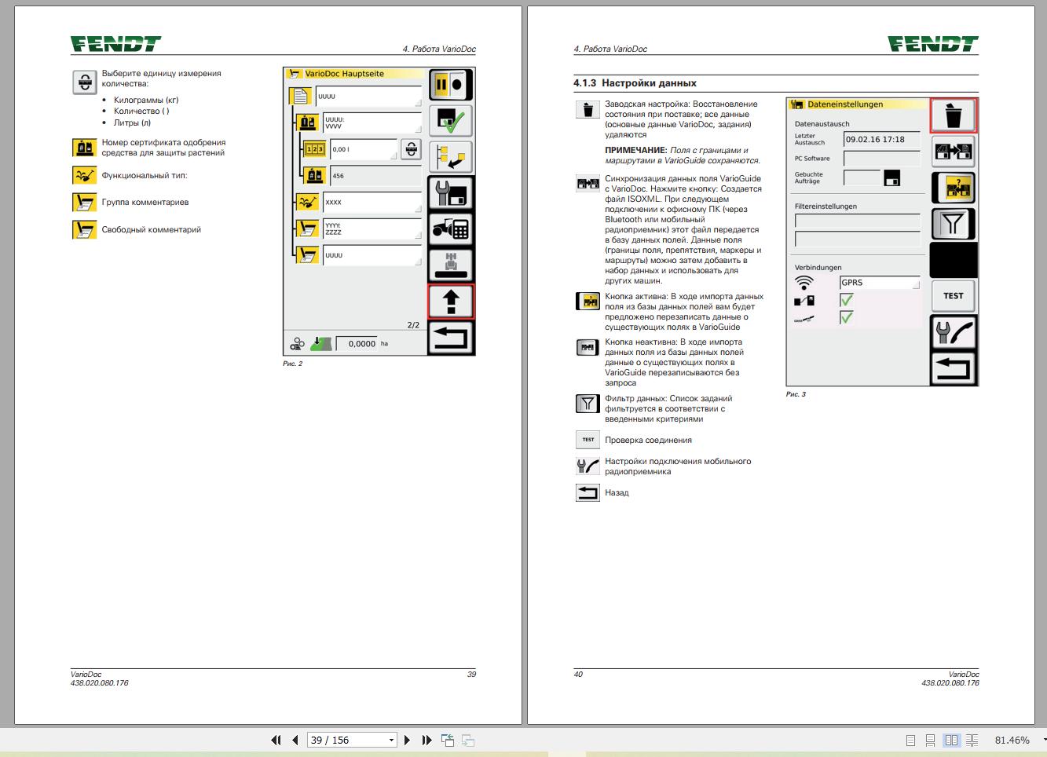The width and height of the screenshot is (1047, 757).
Task: Go to the first page
Action: (276, 740)
